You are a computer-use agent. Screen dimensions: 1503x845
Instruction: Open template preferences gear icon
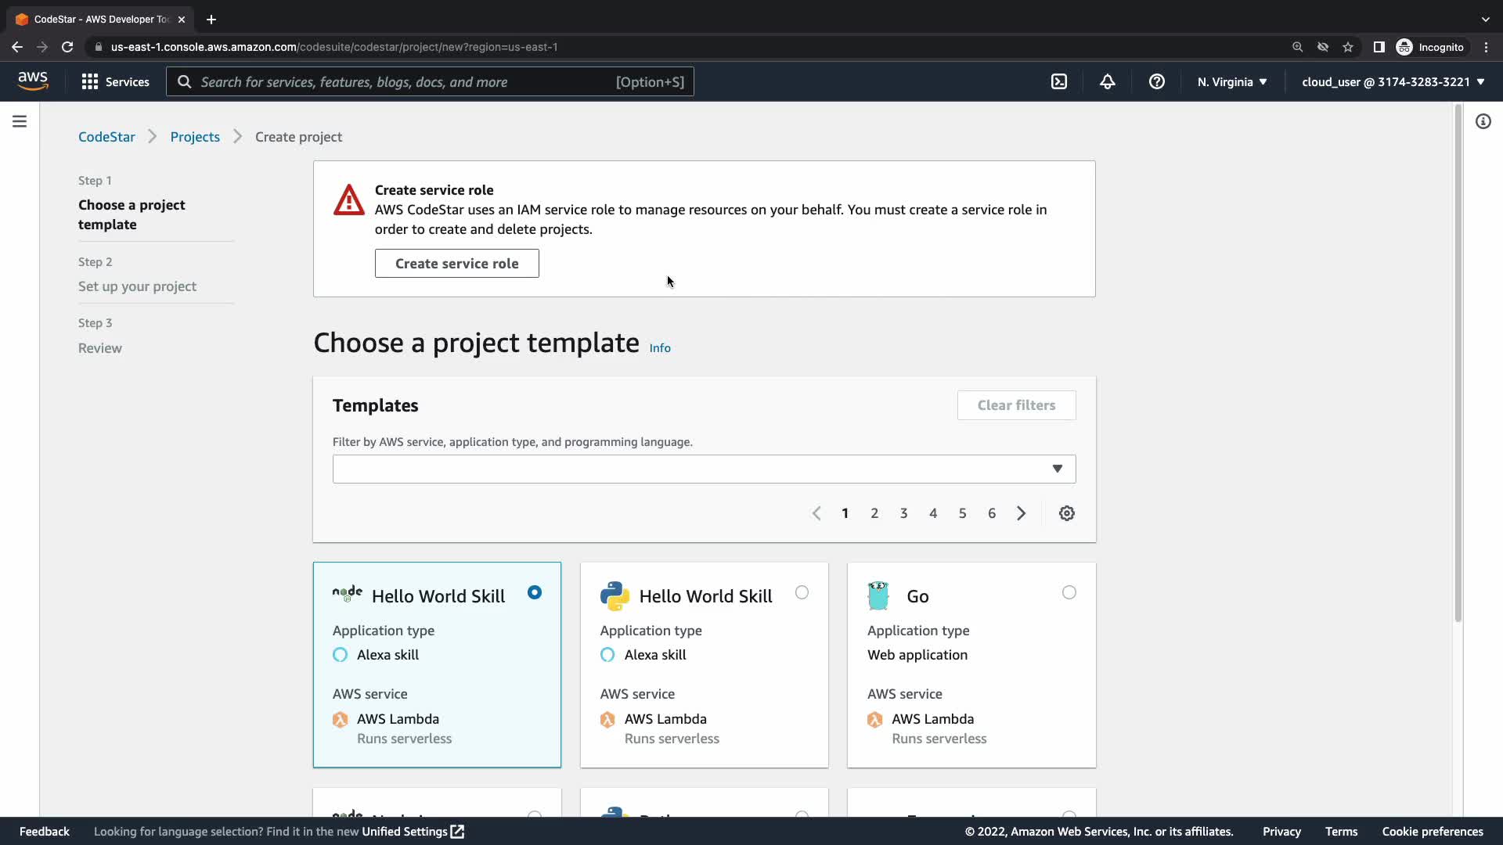point(1066,513)
